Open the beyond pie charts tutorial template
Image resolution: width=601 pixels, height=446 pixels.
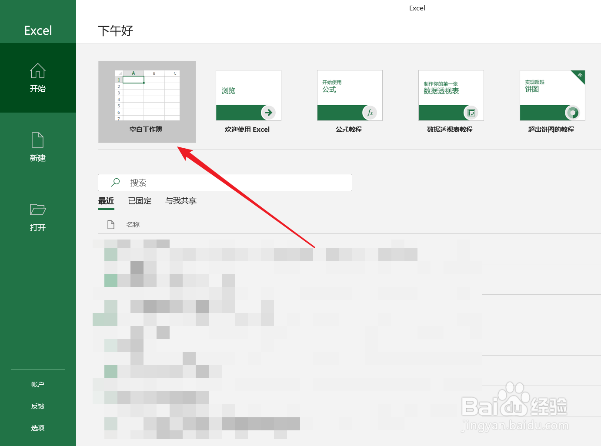coord(552,102)
